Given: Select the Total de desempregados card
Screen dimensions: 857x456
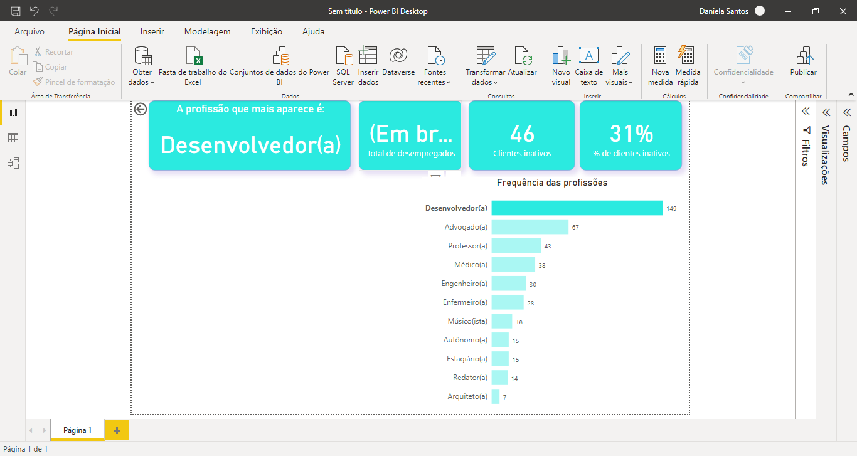Looking at the screenshot, I should [410, 135].
